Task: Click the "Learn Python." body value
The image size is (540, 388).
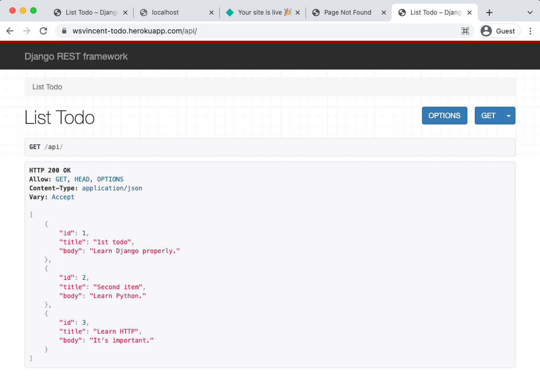Action: [118, 296]
